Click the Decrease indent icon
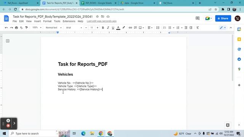Viewport: 244px width, 137px height. click(186, 28)
